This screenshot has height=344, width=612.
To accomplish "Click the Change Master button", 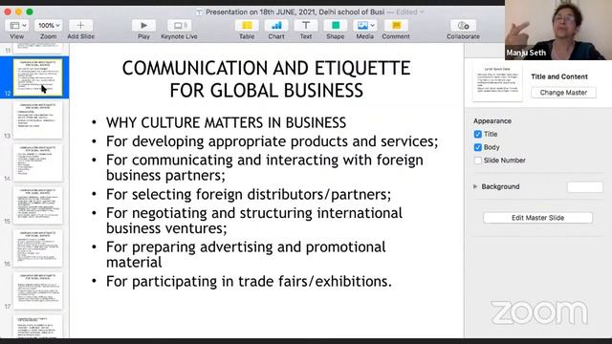I will point(563,93).
